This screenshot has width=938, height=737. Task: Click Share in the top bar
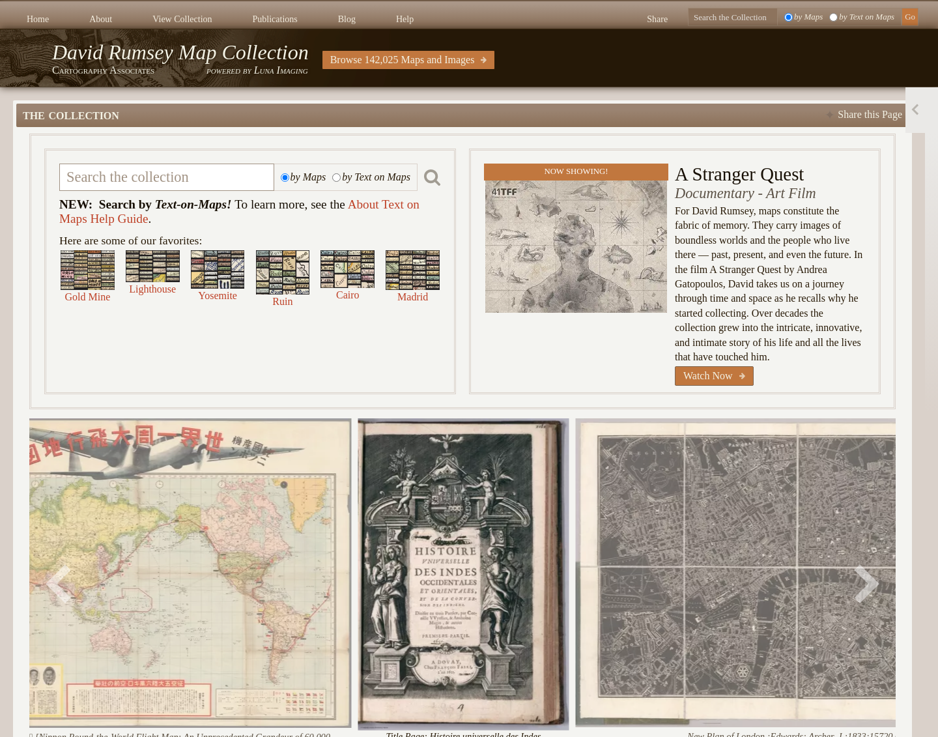657,19
